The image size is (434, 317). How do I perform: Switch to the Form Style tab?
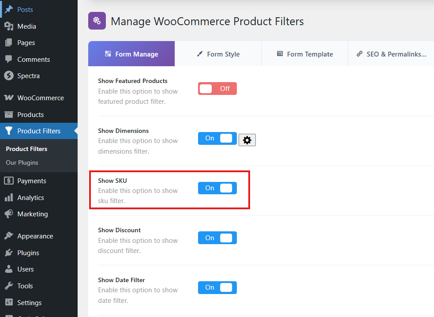point(218,54)
